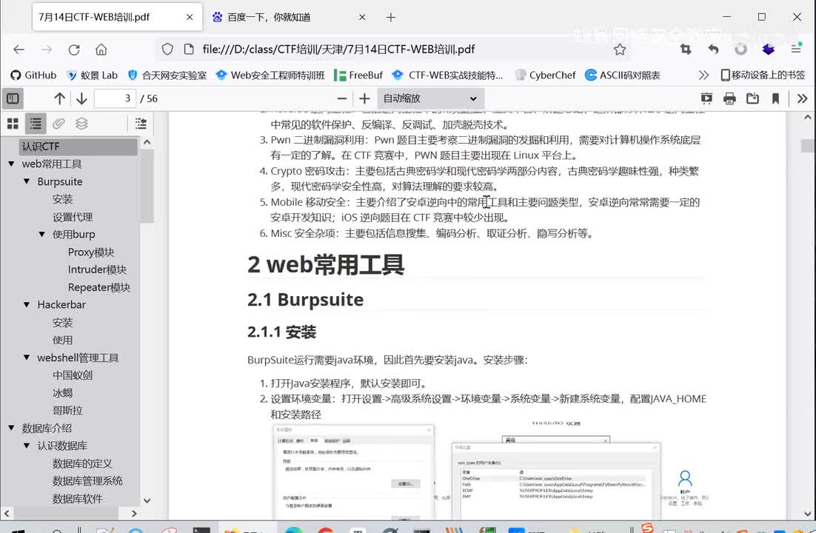Go to browser home page

[x=101, y=50]
